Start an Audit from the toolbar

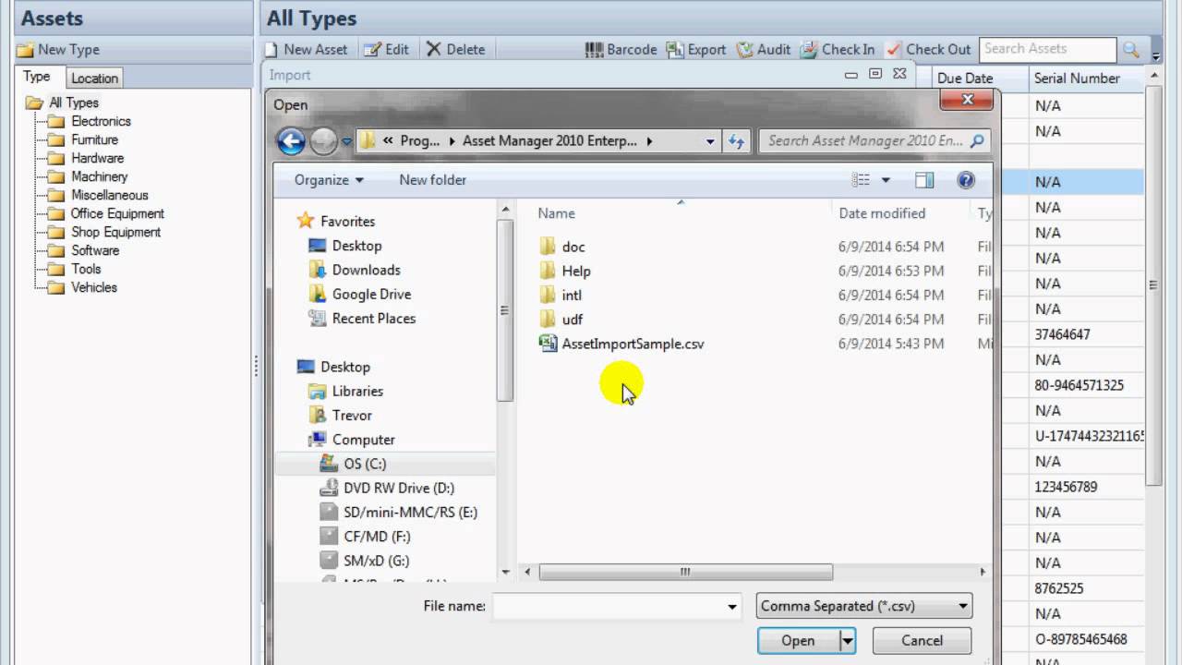(764, 49)
